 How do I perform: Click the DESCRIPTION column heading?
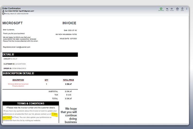click(x=18, y=80)
